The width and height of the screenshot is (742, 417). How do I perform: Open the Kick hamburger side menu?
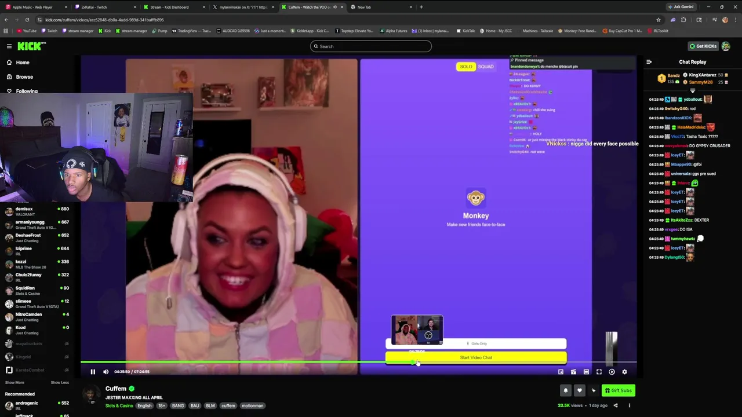[9, 46]
